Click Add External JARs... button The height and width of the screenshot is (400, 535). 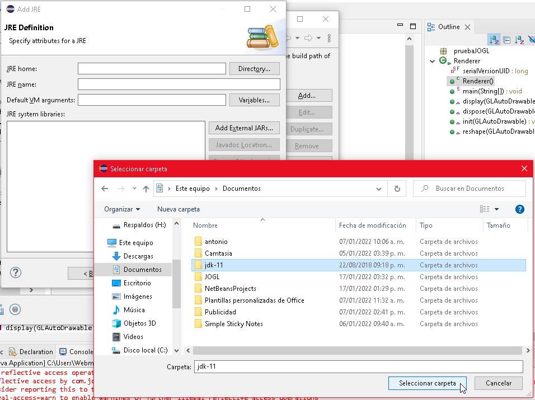(244, 128)
